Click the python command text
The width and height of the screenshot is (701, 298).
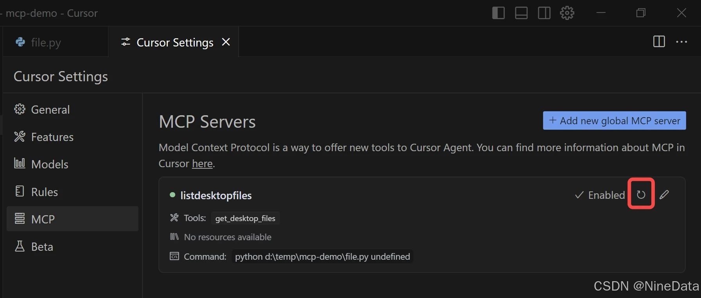pyautogui.click(x=322, y=257)
